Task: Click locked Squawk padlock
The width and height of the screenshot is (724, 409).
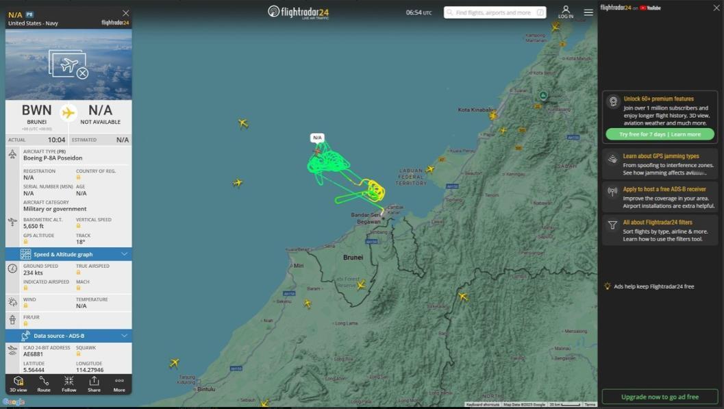Action: (x=78, y=354)
